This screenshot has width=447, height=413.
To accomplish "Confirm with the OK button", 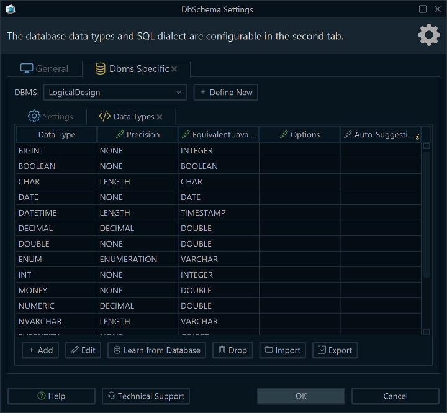I will (301, 396).
